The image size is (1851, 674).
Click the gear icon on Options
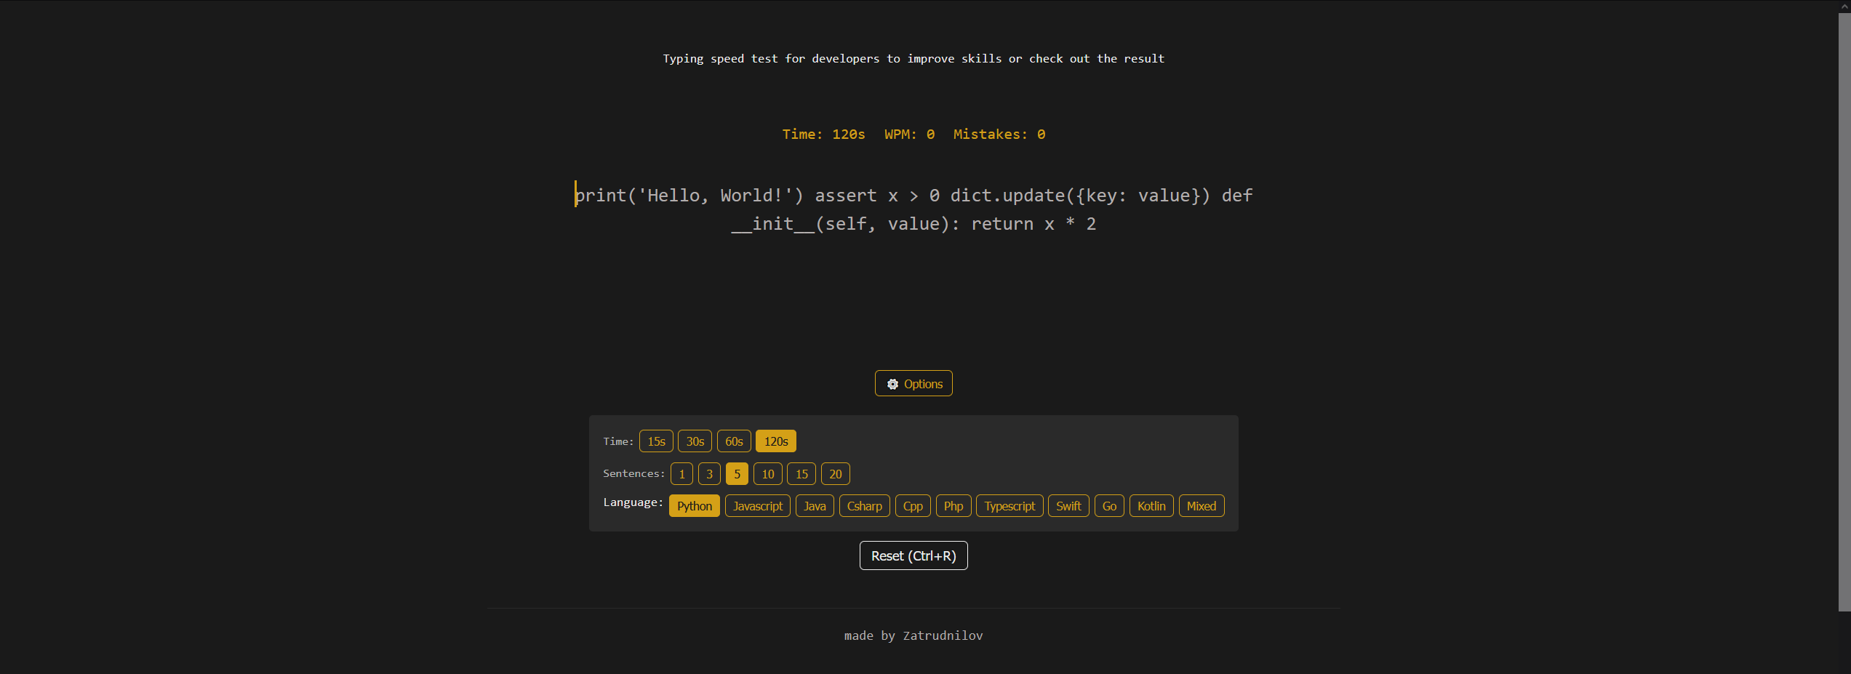(x=892, y=384)
